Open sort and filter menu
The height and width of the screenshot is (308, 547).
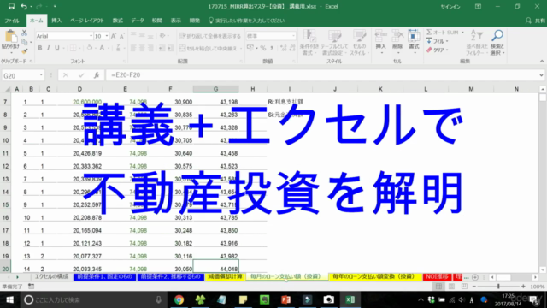[477, 43]
